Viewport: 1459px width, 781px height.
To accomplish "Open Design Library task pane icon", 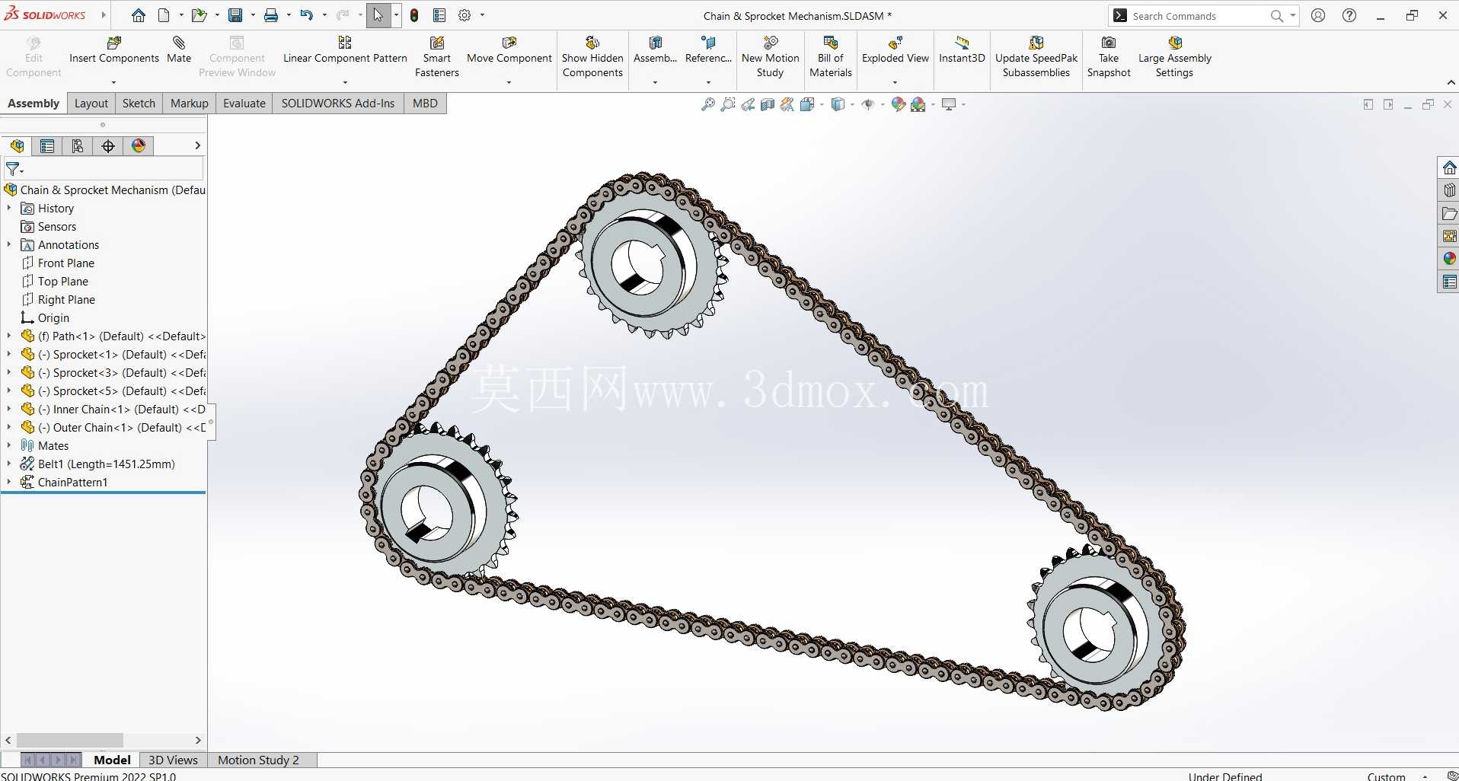I will pyautogui.click(x=1449, y=190).
